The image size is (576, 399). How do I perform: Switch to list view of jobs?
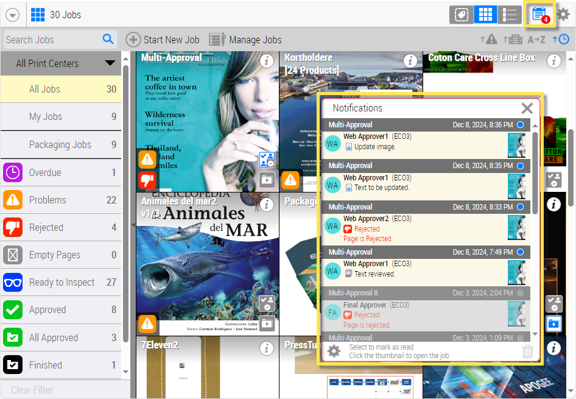point(510,15)
